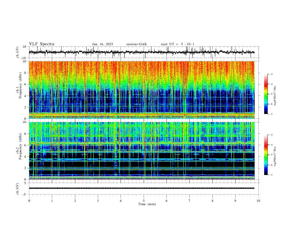The height and width of the screenshot is (225, 291).
Task: Click time axis tick label "3"
Action: [x=98, y=201]
